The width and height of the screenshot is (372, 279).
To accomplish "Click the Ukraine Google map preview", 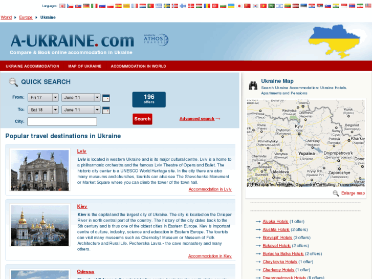I will (306, 143).
